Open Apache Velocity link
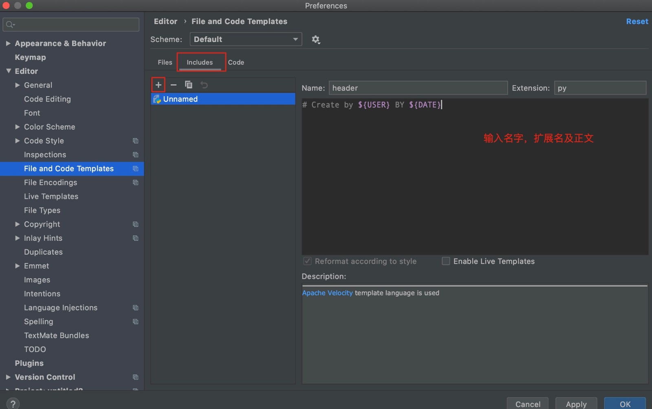This screenshot has width=652, height=409. [x=327, y=293]
